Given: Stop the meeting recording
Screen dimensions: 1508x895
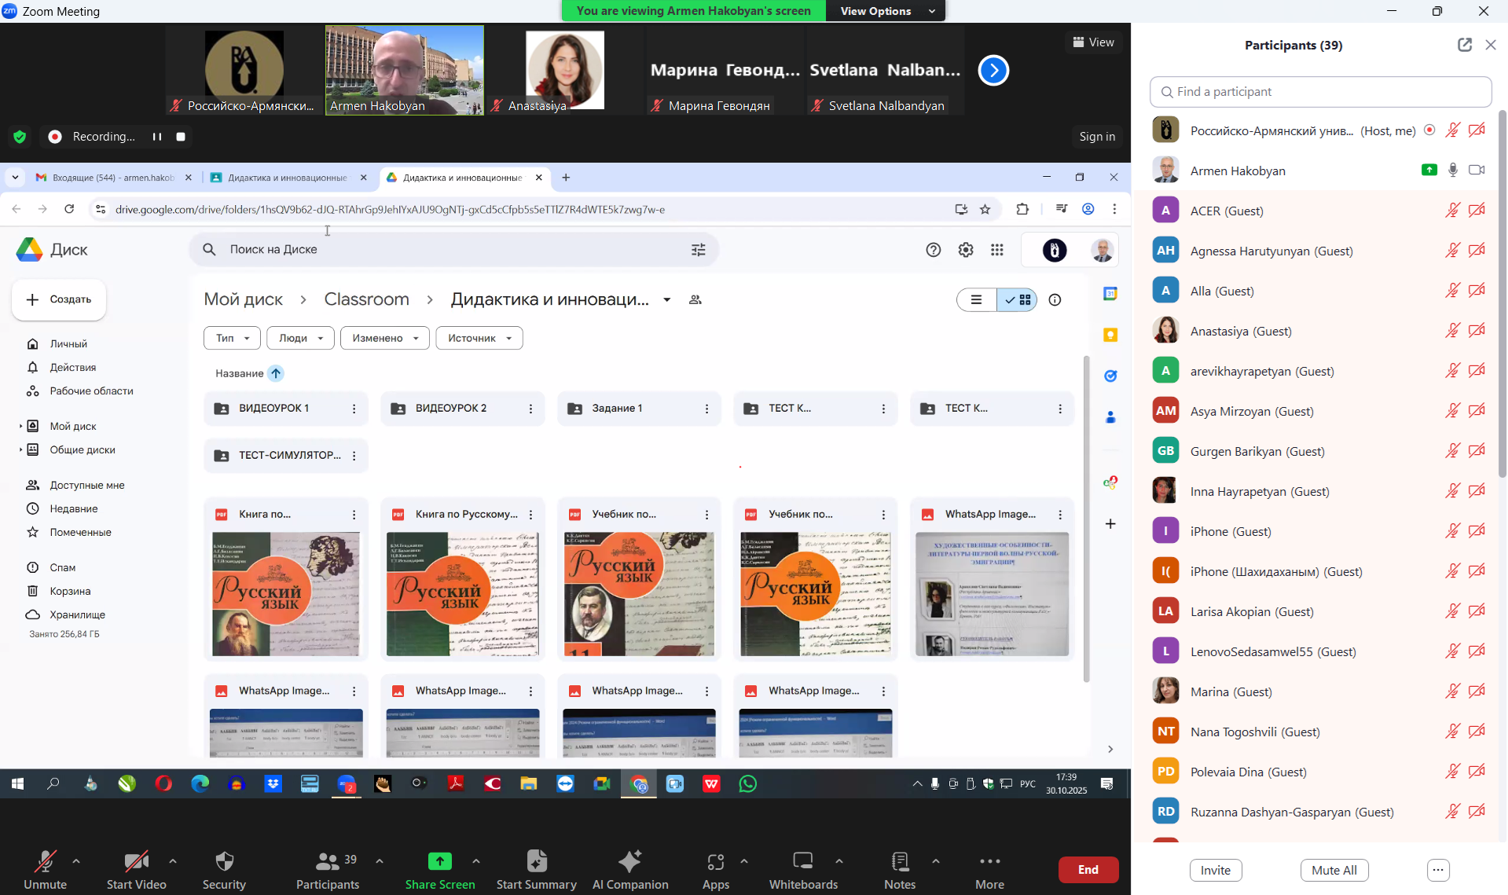Looking at the screenshot, I should (181, 137).
